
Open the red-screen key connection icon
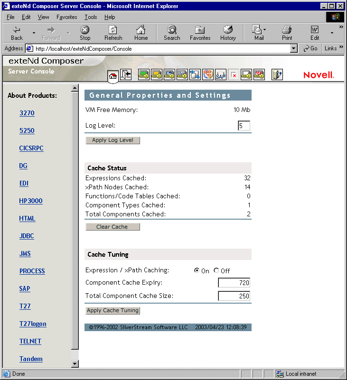tap(259, 74)
